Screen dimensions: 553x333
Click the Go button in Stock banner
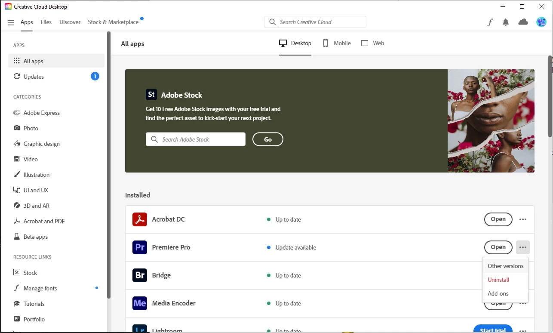pos(268,139)
